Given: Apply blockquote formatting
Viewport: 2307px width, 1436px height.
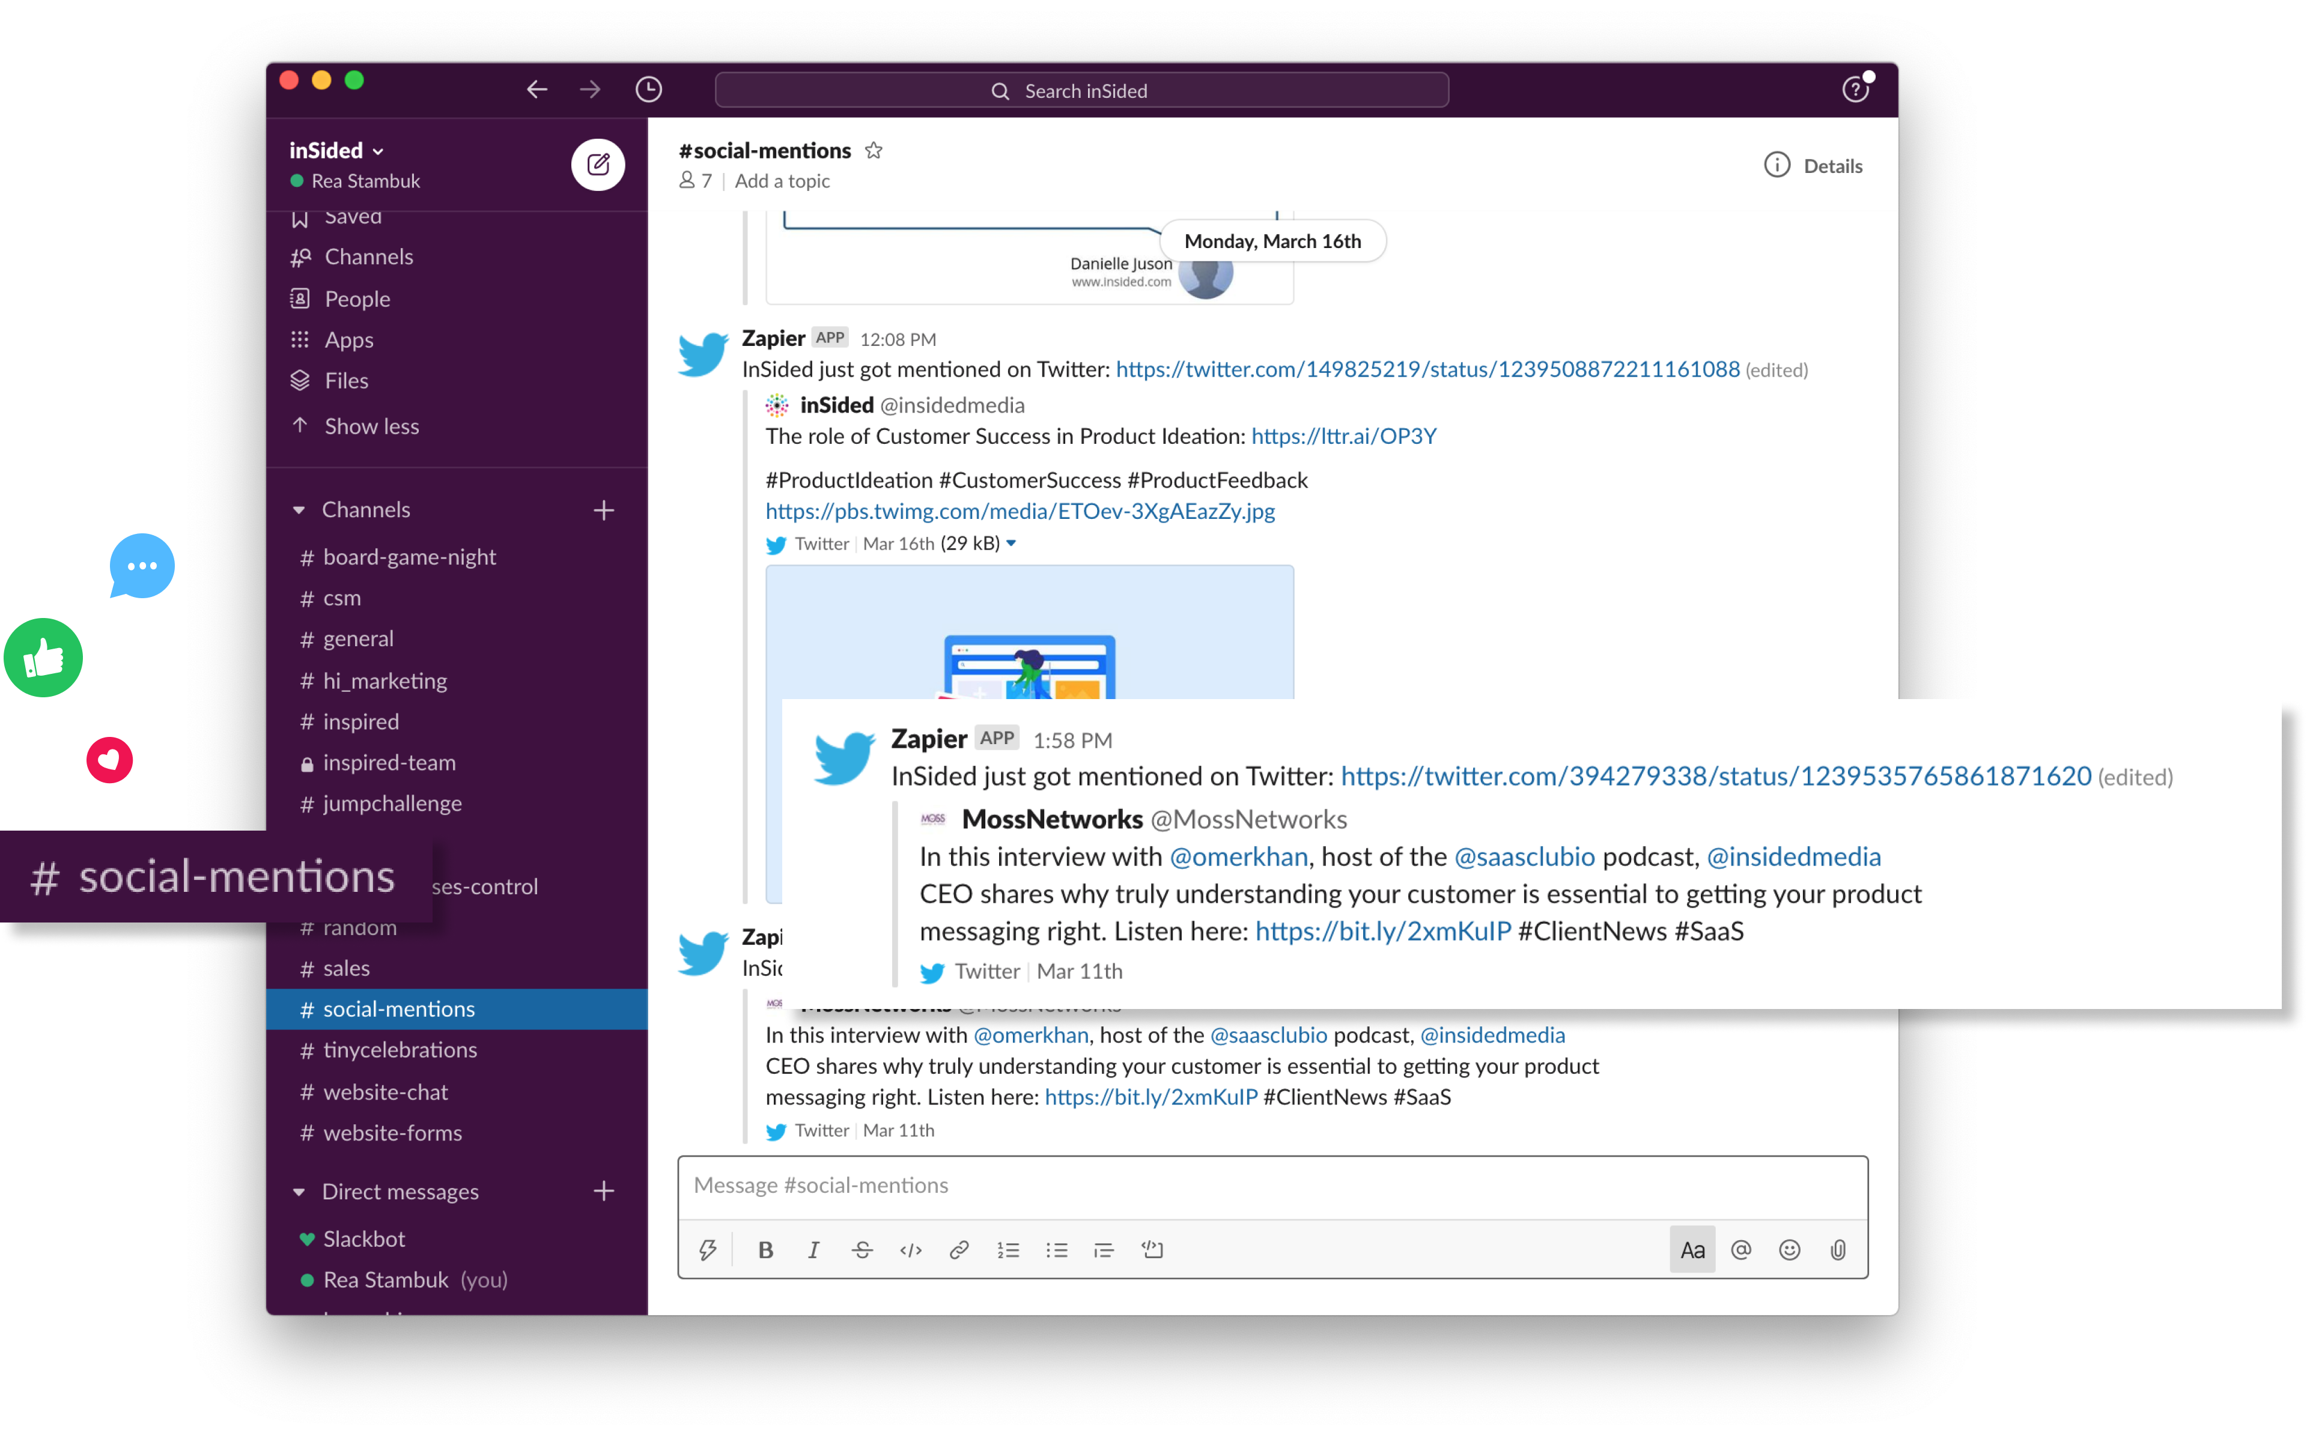Looking at the screenshot, I should pyautogui.click(x=1104, y=1250).
